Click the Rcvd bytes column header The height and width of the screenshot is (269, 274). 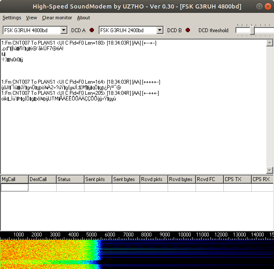pyautogui.click(x=182, y=179)
